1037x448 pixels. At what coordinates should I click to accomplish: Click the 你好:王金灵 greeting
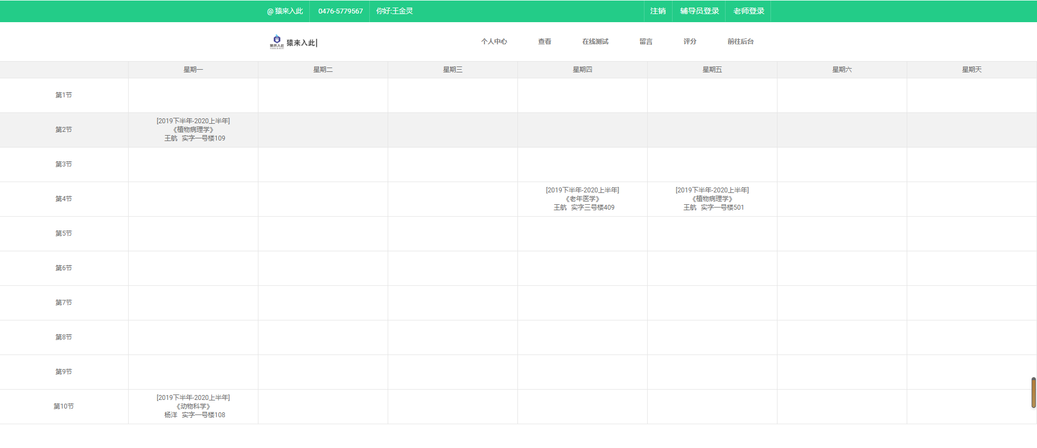point(395,11)
